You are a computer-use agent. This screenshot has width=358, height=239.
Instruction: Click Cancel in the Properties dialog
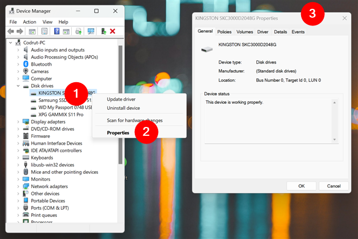click(334, 186)
